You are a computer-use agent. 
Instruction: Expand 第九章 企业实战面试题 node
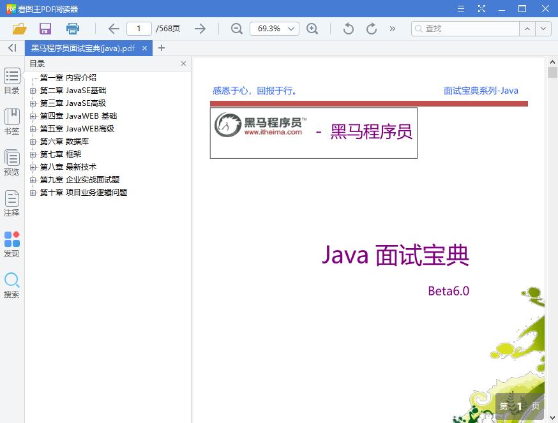click(x=33, y=180)
